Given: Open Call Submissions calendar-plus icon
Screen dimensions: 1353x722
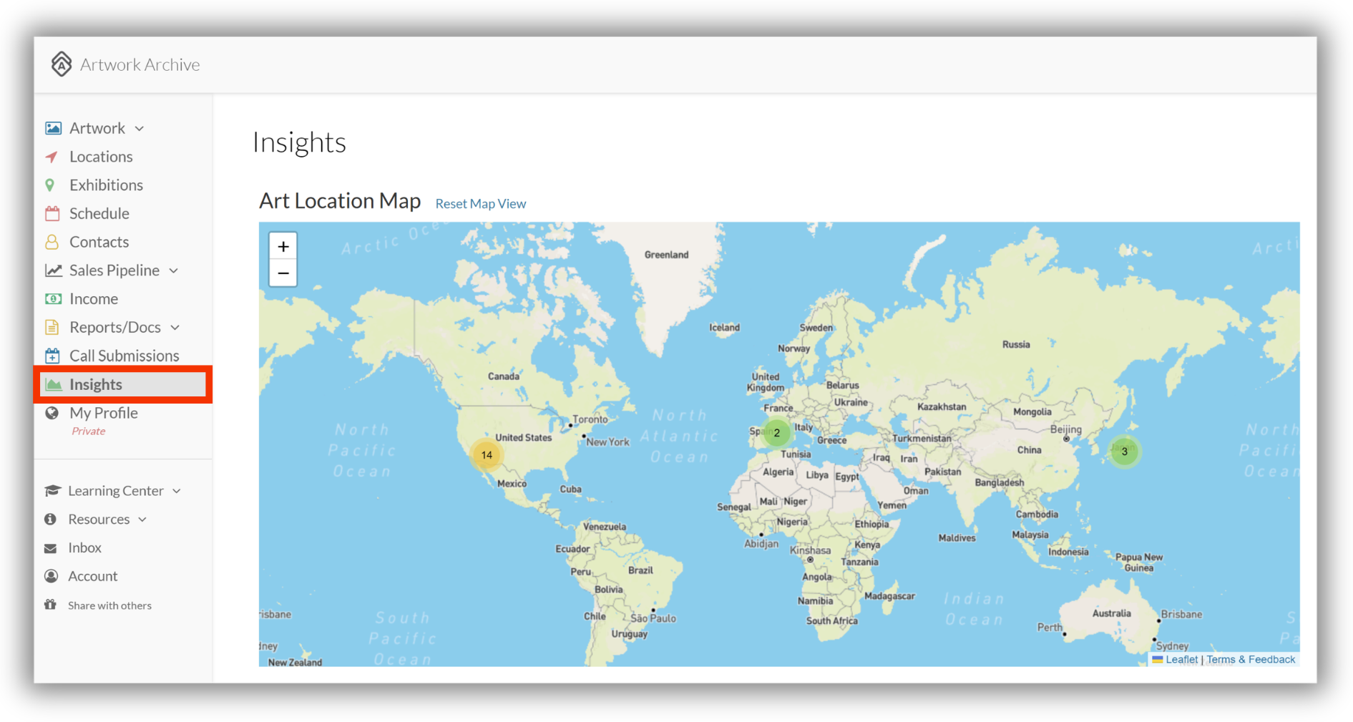Looking at the screenshot, I should 52,356.
